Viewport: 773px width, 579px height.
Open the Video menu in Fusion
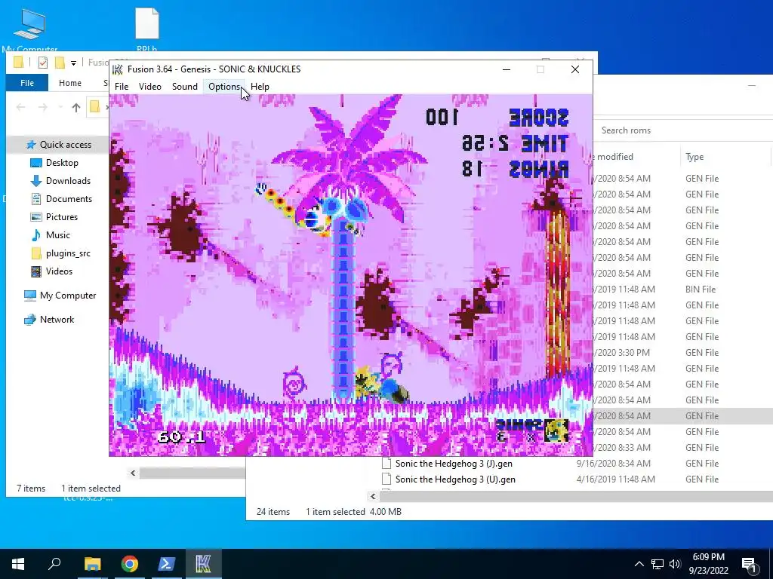pos(150,87)
